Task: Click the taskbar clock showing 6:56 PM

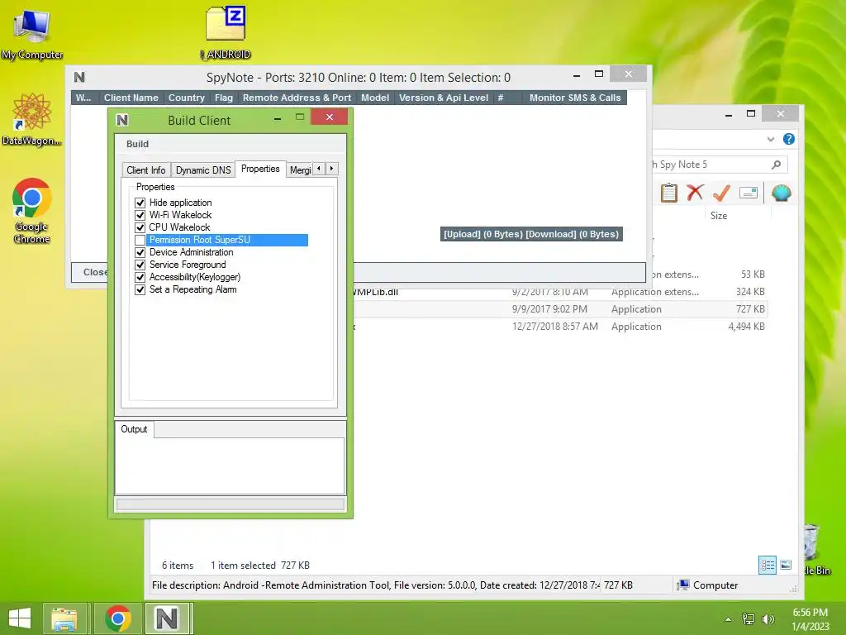Action: 810,619
